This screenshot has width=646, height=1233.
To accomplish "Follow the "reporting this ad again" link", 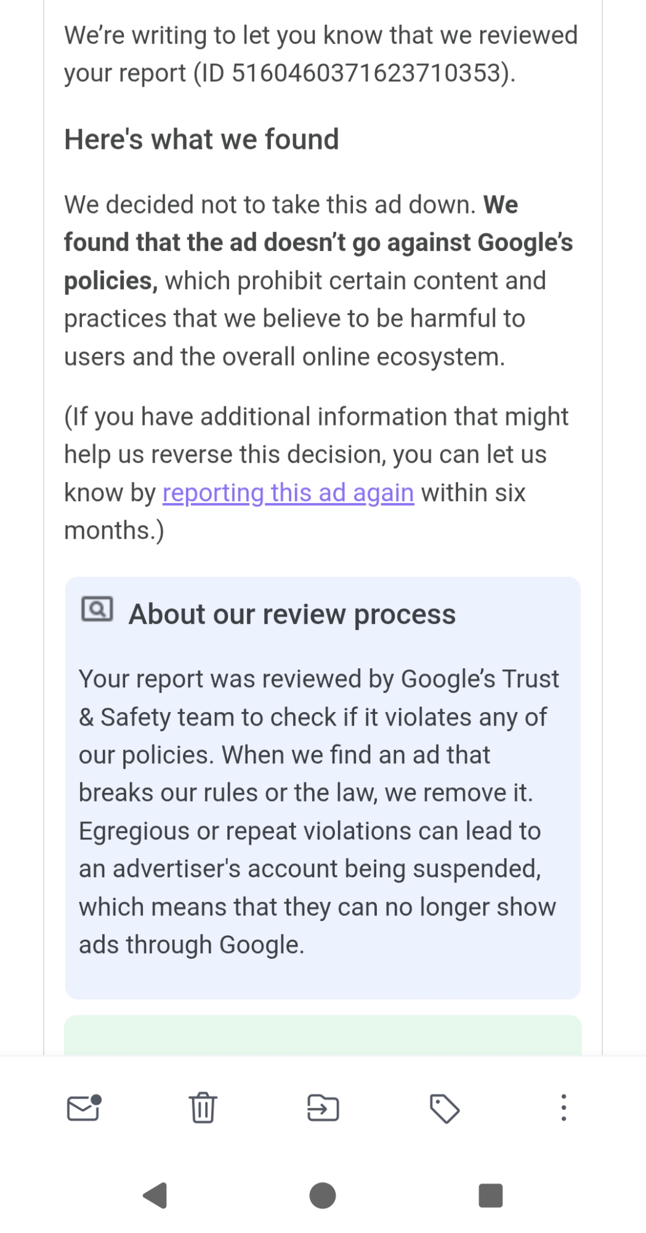I will pyautogui.click(x=288, y=493).
